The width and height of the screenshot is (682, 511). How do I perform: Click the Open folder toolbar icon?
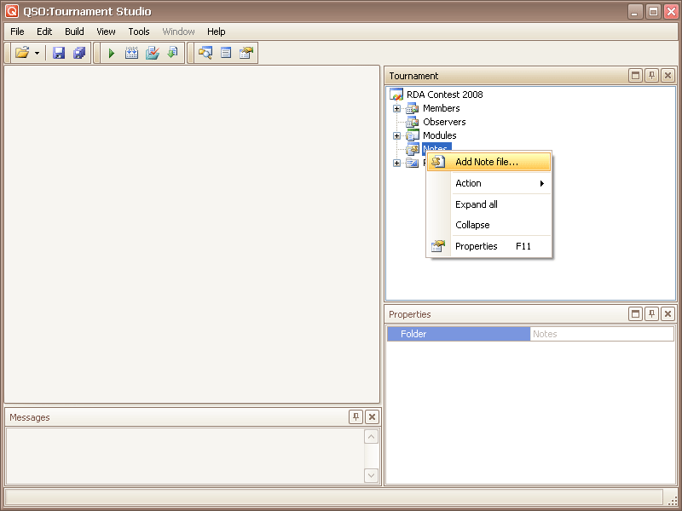pyautogui.click(x=22, y=53)
